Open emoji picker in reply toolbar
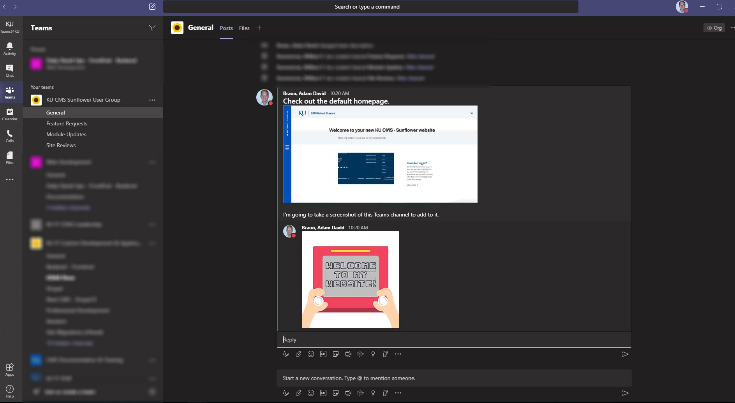 click(x=311, y=354)
